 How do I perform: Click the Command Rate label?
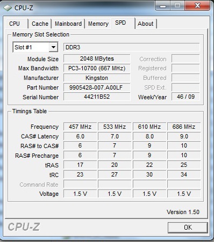point(39,185)
